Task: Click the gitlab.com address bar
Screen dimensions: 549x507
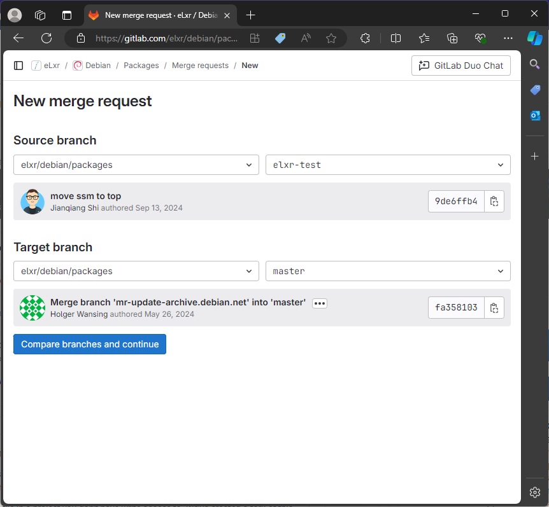Action: click(166, 38)
